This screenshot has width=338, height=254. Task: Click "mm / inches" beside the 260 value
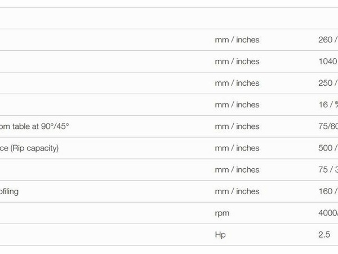click(237, 40)
